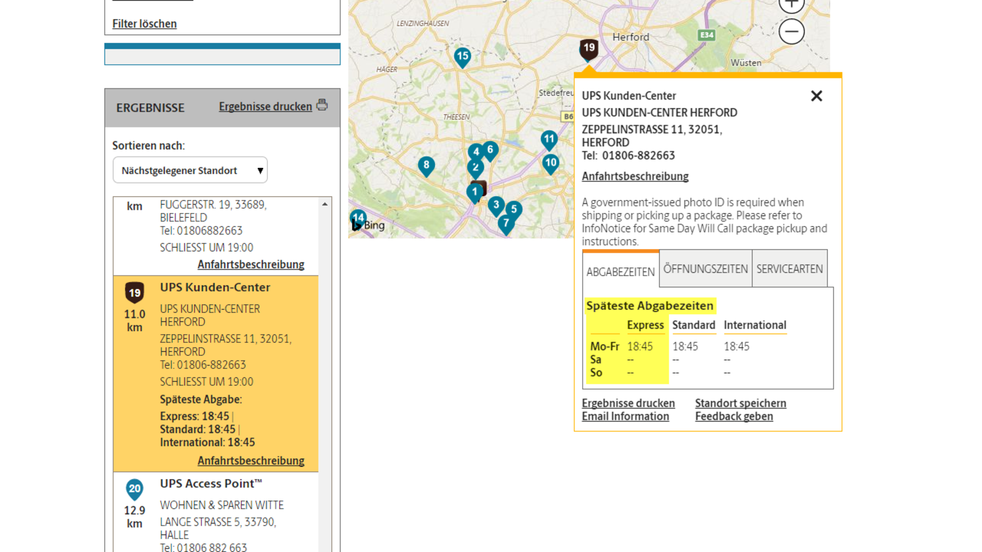
Task: Close the UPS Kunden-Center info popup
Action: pos(816,96)
